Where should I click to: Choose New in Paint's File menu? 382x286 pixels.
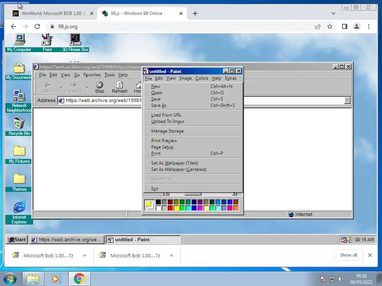[194, 86]
